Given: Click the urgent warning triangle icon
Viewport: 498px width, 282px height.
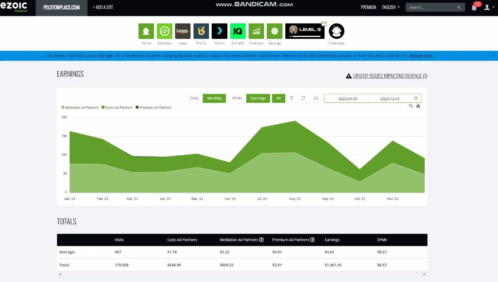Looking at the screenshot, I should pos(349,76).
